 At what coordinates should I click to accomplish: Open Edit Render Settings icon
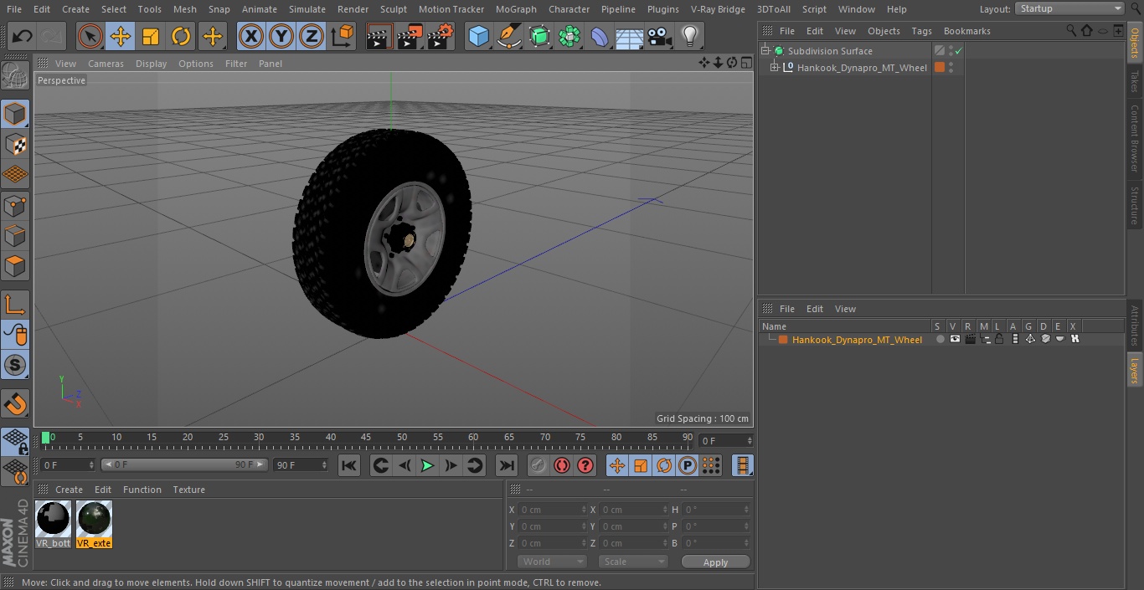click(x=441, y=36)
